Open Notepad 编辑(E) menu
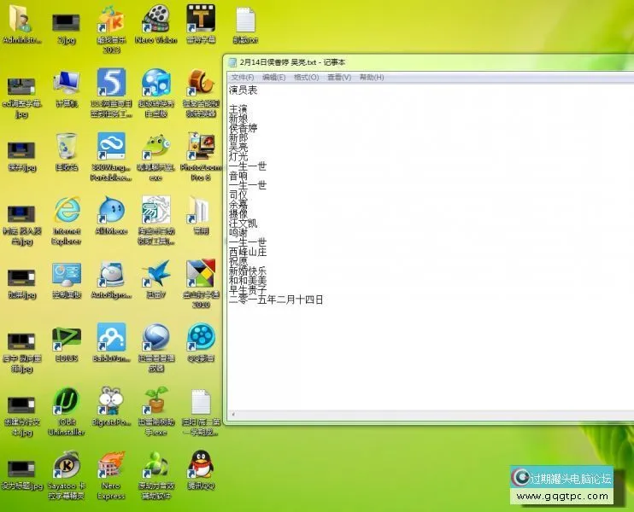Image resolution: width=634 pixels, height=512 pixels. tap(273, 77)
